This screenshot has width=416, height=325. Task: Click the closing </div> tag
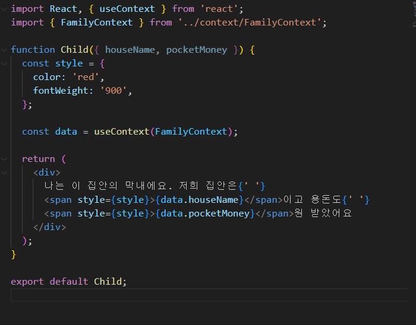click(x=49, y=227)
